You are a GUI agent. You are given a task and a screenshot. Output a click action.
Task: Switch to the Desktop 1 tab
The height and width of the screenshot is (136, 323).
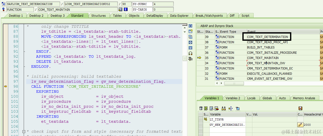coord(16,15)
